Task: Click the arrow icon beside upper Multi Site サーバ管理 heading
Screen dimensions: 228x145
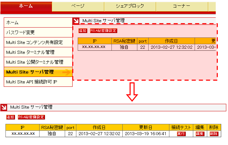Action: (x=76, y=21)
